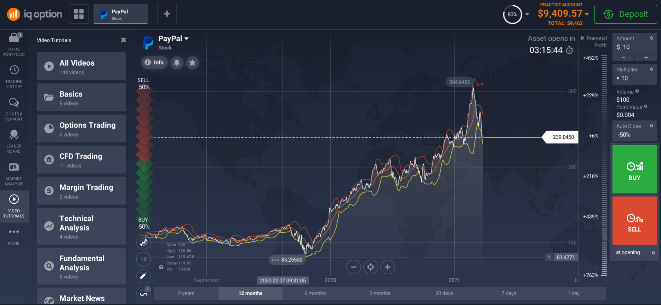Click the asset-opens timer clock icon
Viewport: 661px width, 305px height.
tap(569, 50)
